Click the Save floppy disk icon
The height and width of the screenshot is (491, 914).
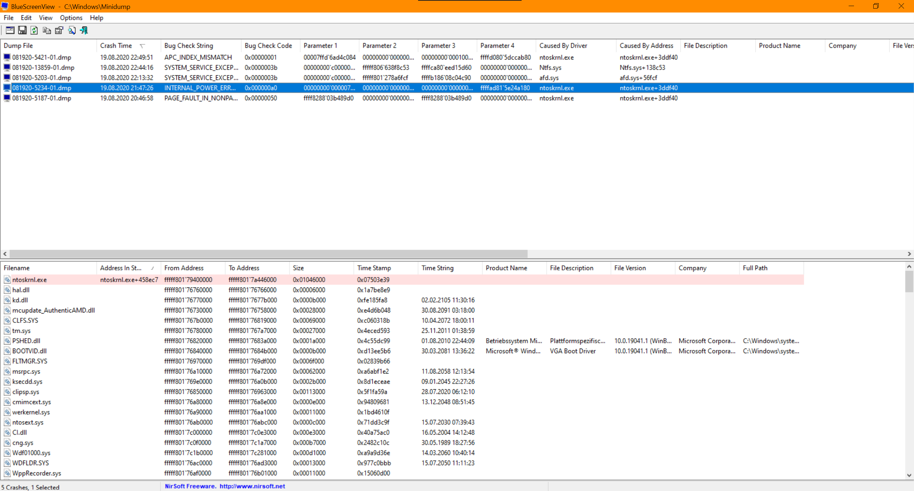click(x=22, y=30)
